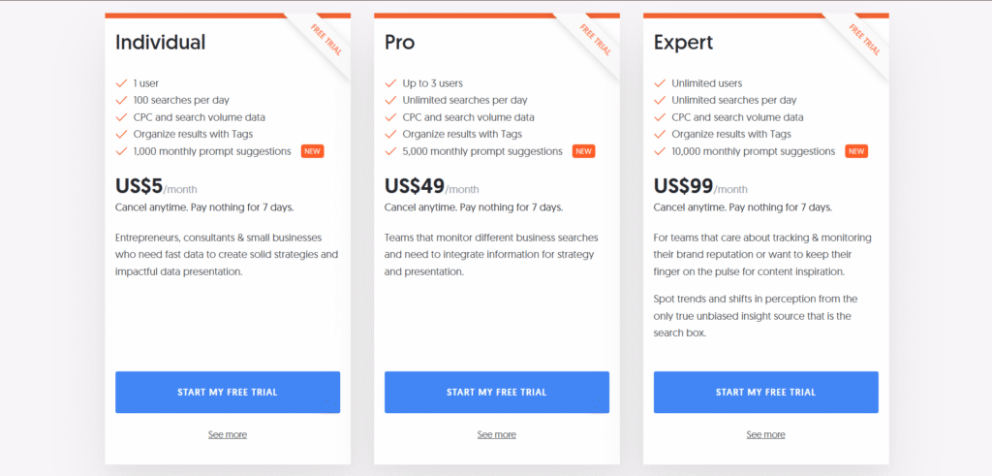Click NEW badge beside 5,000 monthly prompt suggestions
This screenshot has width=992, height=476.
click(583, 151)
